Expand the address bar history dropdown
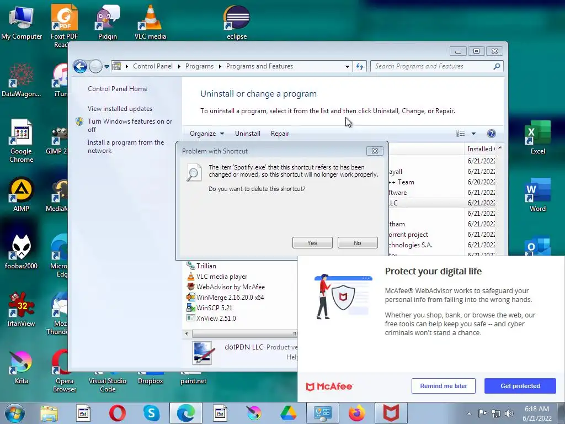565x424 pixels. pyautogui.click(x=347, y=66)
